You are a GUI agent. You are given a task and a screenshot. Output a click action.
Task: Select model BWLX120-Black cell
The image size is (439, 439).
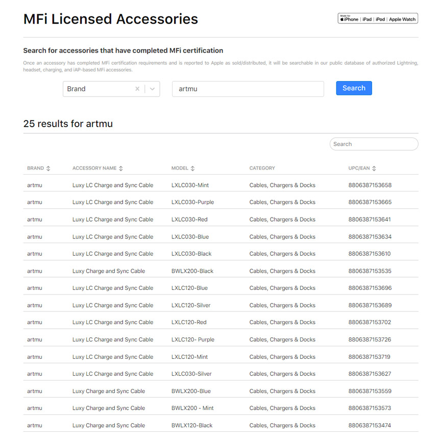pos(192,425)
